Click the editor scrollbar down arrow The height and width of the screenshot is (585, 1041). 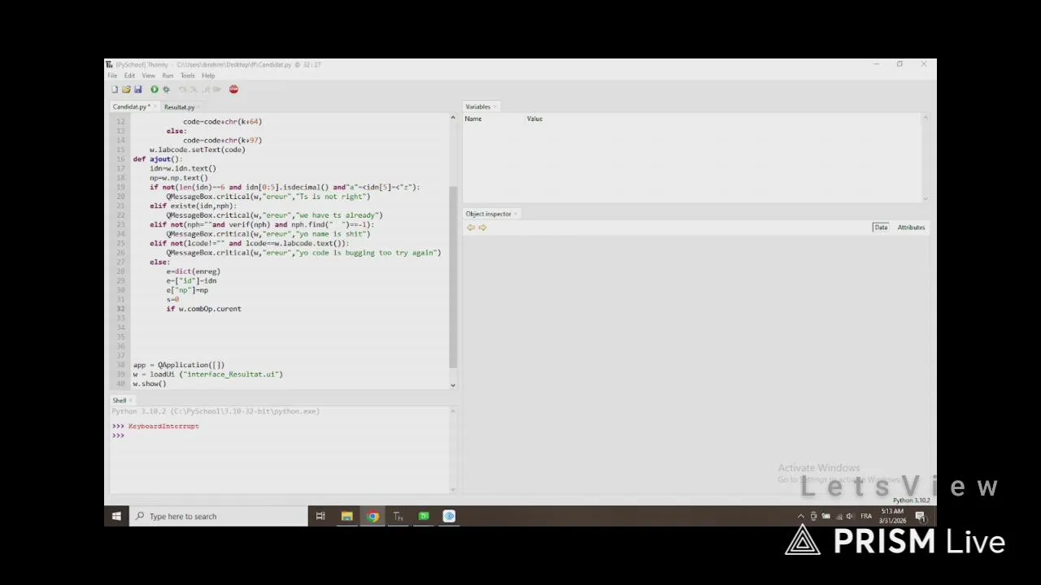[x=453, y=385]
